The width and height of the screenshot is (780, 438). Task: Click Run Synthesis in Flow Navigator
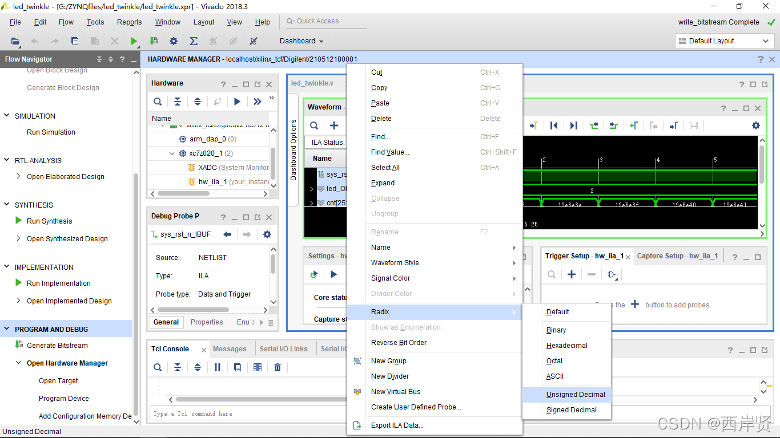click(x=50, y=221)
